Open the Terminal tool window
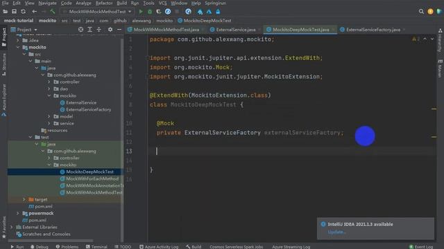The width and height of the screenshot is (444, 249). 96,247
